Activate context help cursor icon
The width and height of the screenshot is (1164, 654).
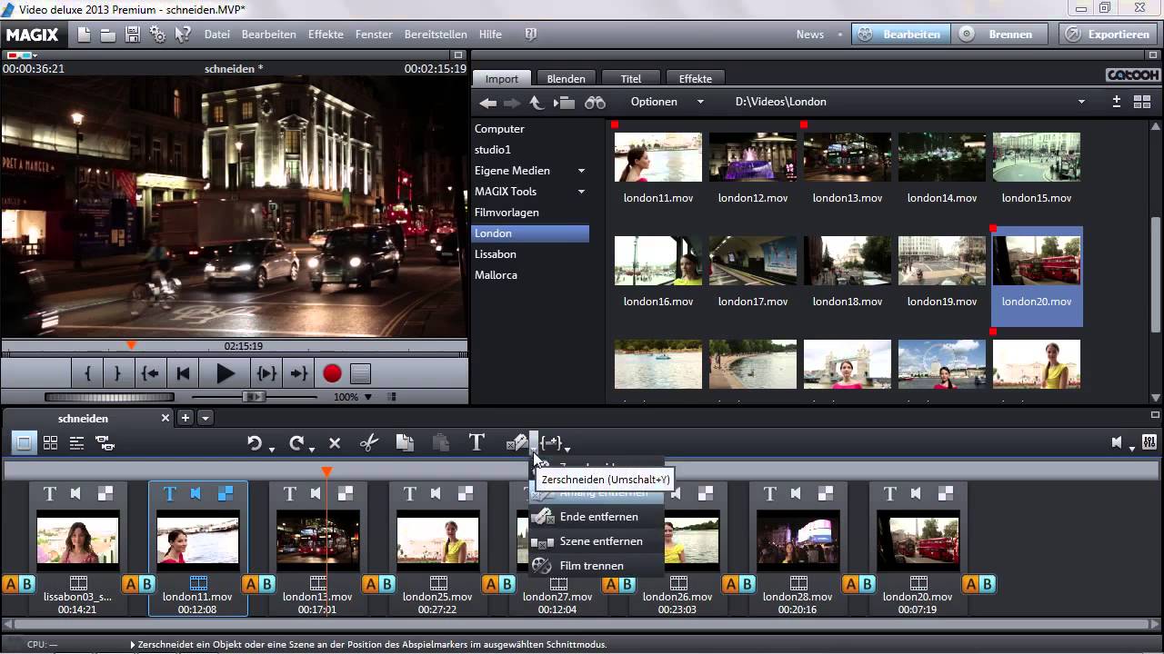coord(183,35)
